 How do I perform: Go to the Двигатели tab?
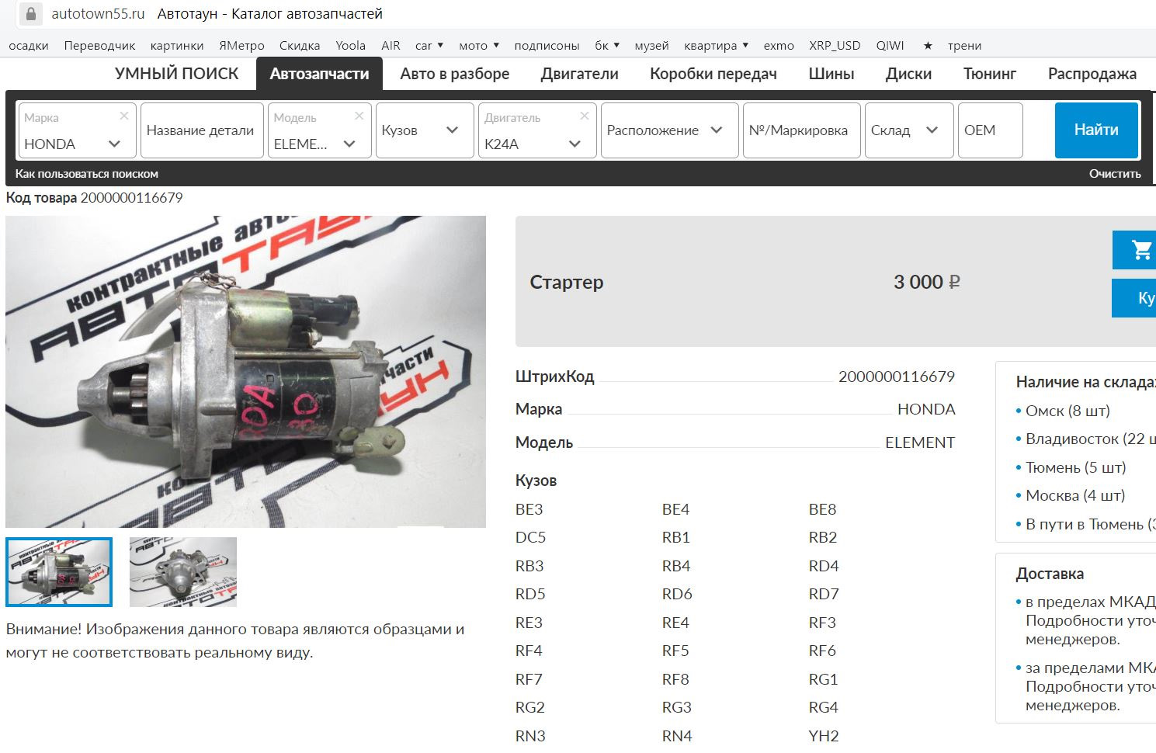click(580, 74)
